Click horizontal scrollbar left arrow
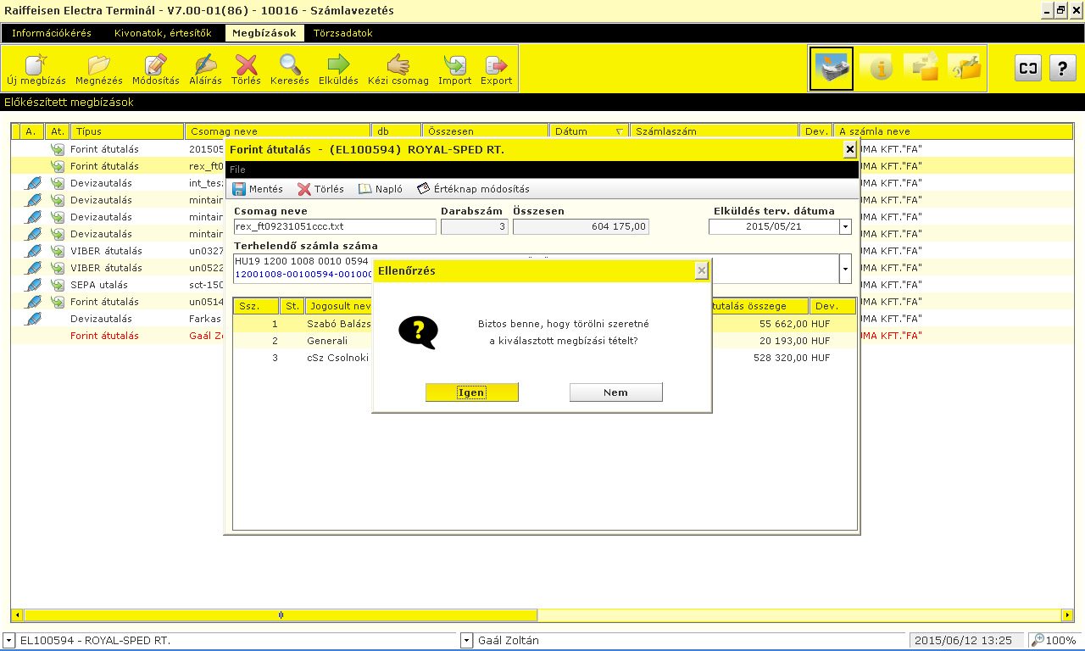 pyautogui.click(x=17, y=615)
